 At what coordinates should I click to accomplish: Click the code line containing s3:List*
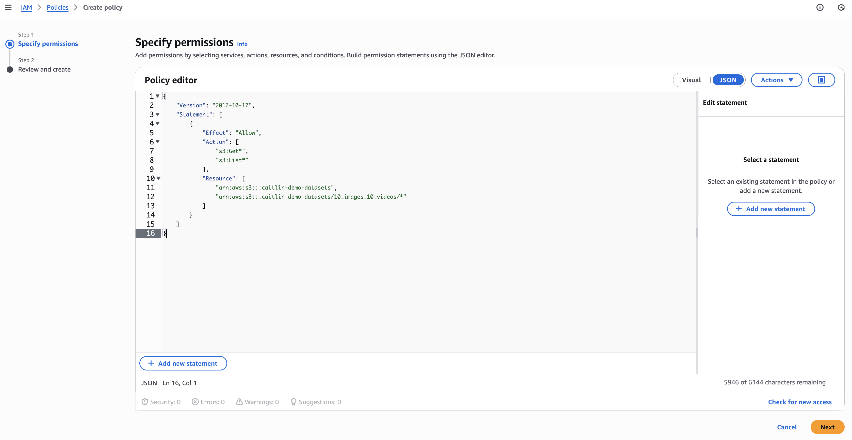[232, 160]
